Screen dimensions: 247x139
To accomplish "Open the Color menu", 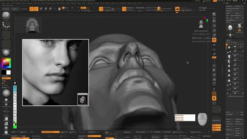I will [13, 3].
